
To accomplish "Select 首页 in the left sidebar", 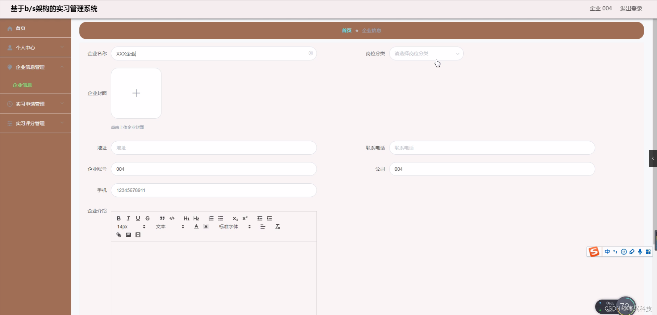I will coord(20,28).
